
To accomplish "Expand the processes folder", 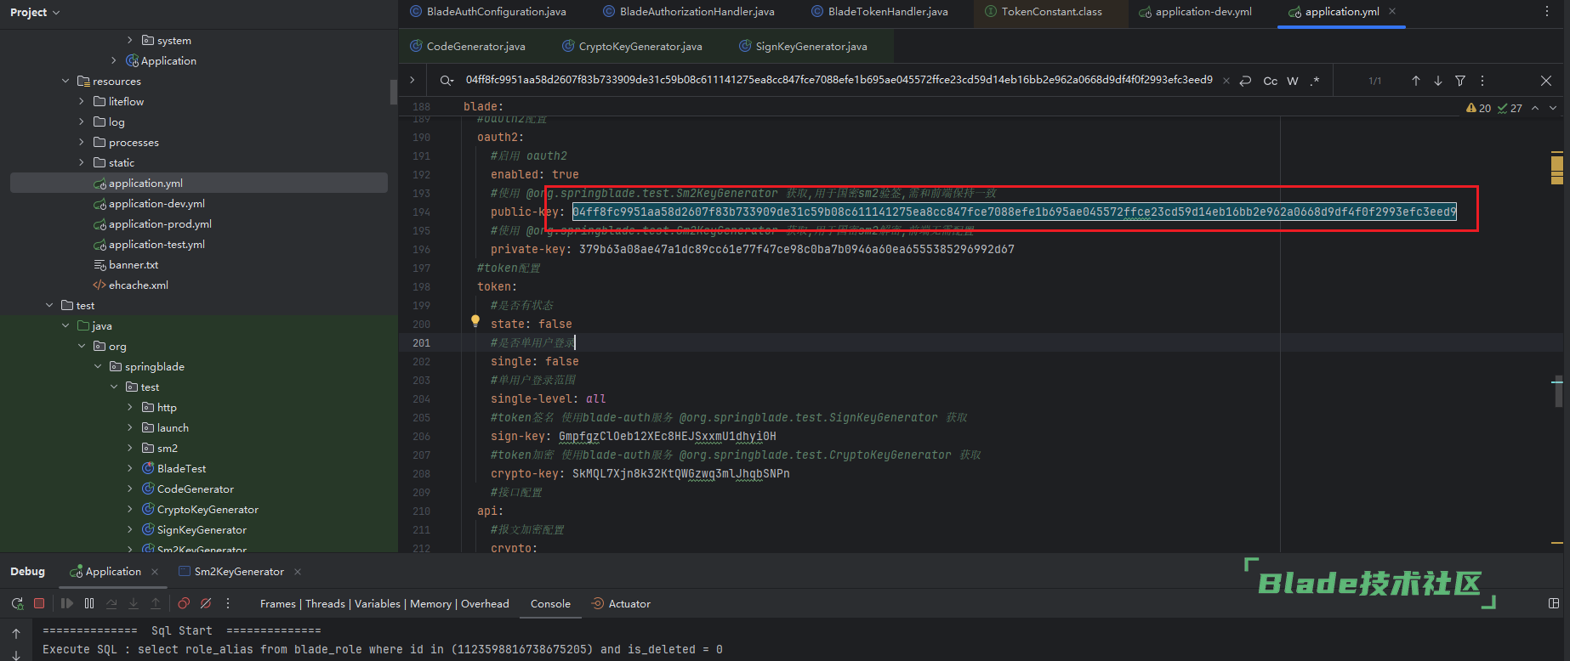I will click(82, 142).
